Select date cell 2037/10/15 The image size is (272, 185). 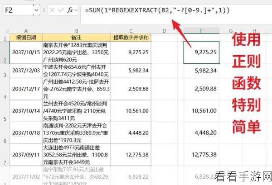26,52
